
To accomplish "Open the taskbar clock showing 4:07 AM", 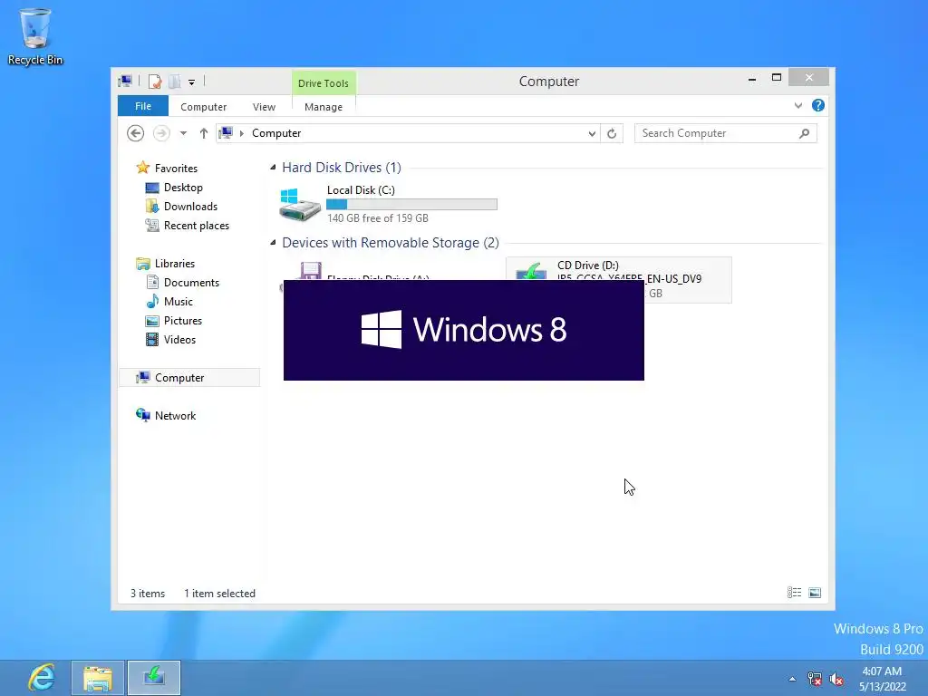I will [883, 678].
